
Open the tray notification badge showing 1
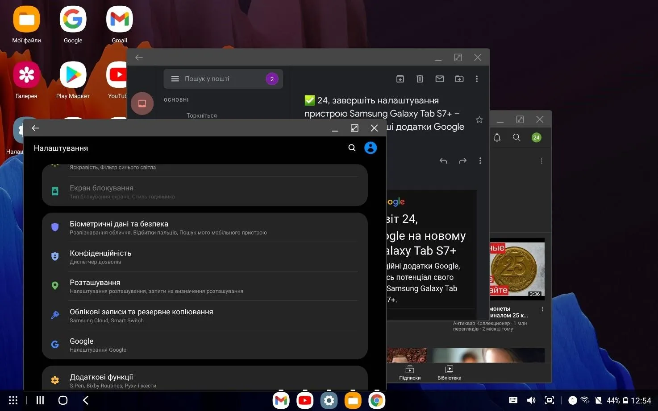pos(572,400)
